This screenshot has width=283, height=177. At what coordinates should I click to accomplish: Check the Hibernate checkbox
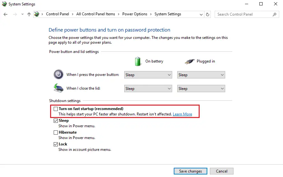click(56, 132)
